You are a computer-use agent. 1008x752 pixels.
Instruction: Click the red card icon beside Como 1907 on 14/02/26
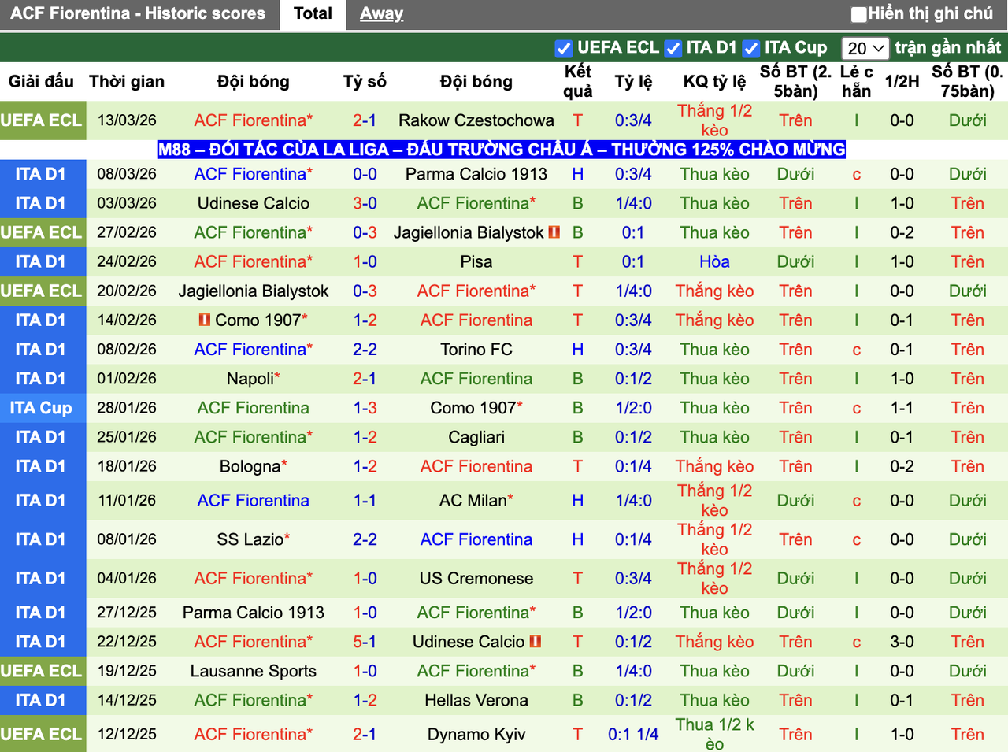pos(205,320)
